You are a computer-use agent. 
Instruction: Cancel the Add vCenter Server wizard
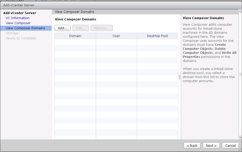230,145
